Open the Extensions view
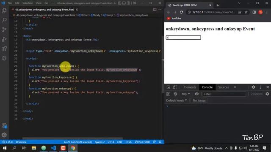 click(4, 49)
